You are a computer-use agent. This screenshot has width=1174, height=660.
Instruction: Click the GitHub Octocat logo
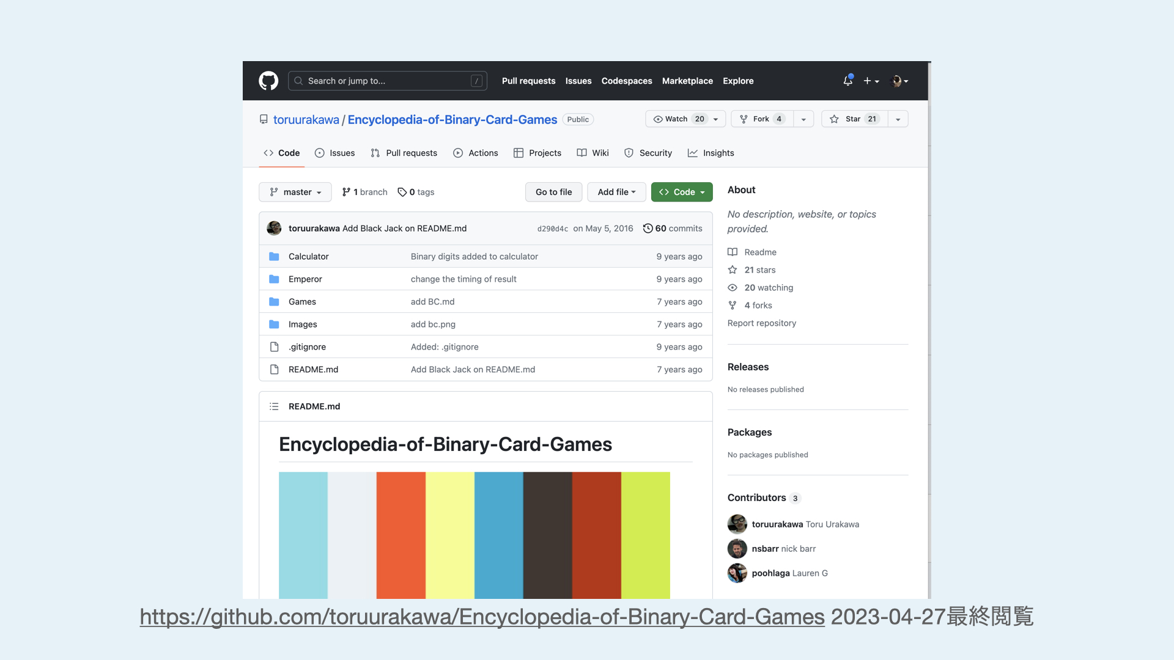click(x=268, y=81)
